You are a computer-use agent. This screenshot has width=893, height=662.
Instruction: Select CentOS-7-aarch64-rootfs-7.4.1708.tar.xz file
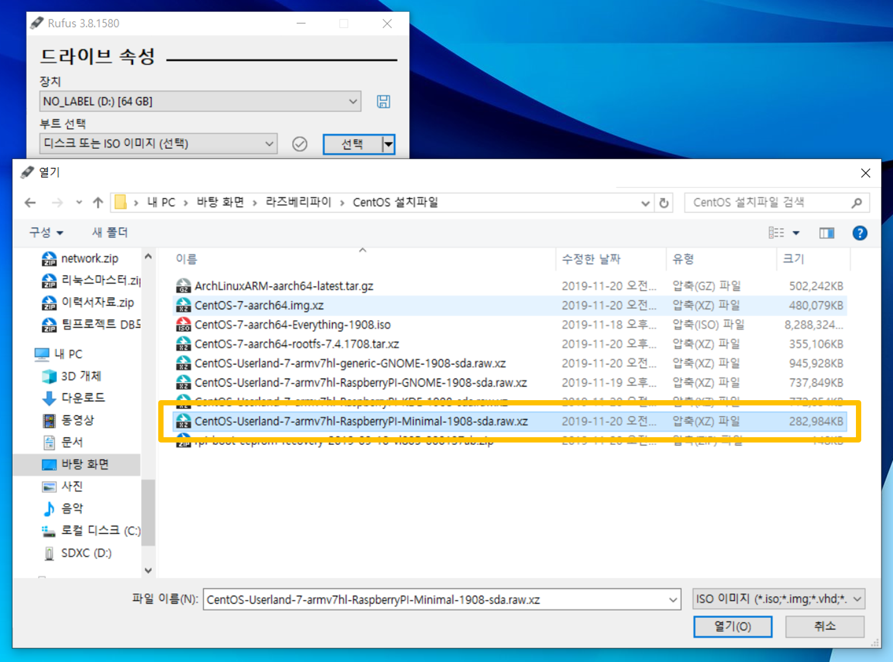click(510, 344)
